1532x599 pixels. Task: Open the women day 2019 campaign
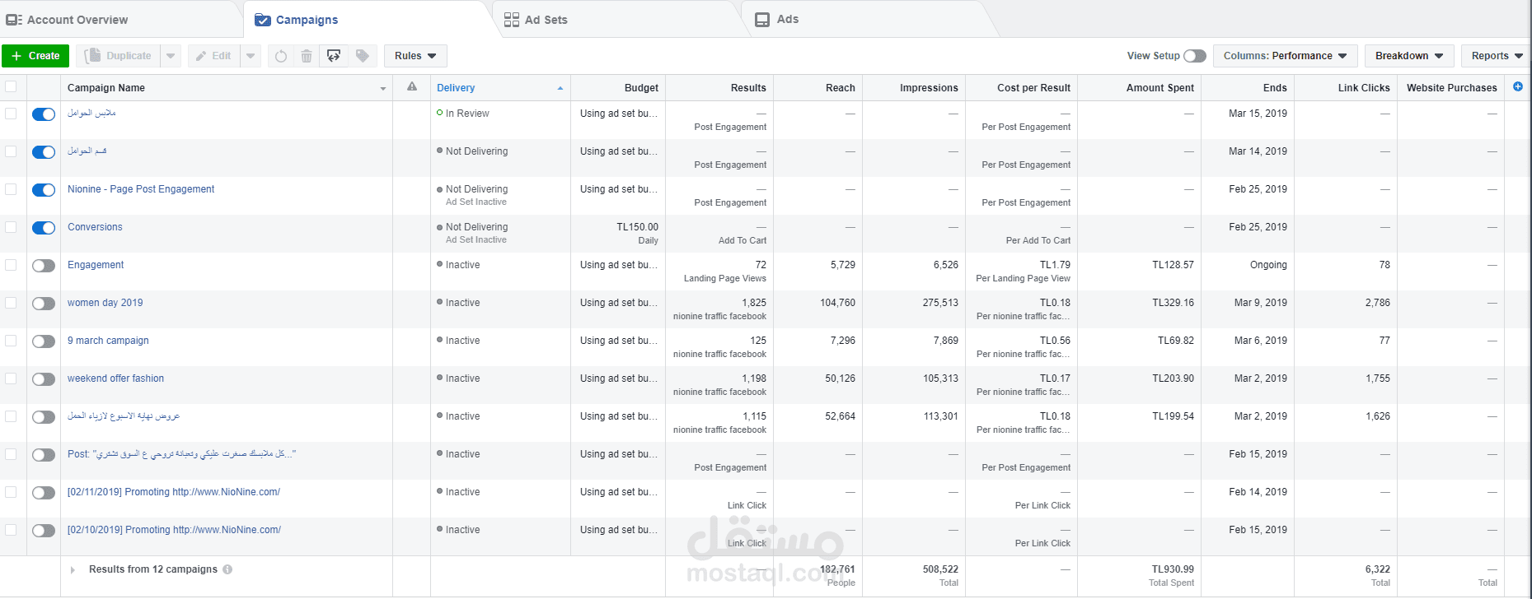[105, 303]
